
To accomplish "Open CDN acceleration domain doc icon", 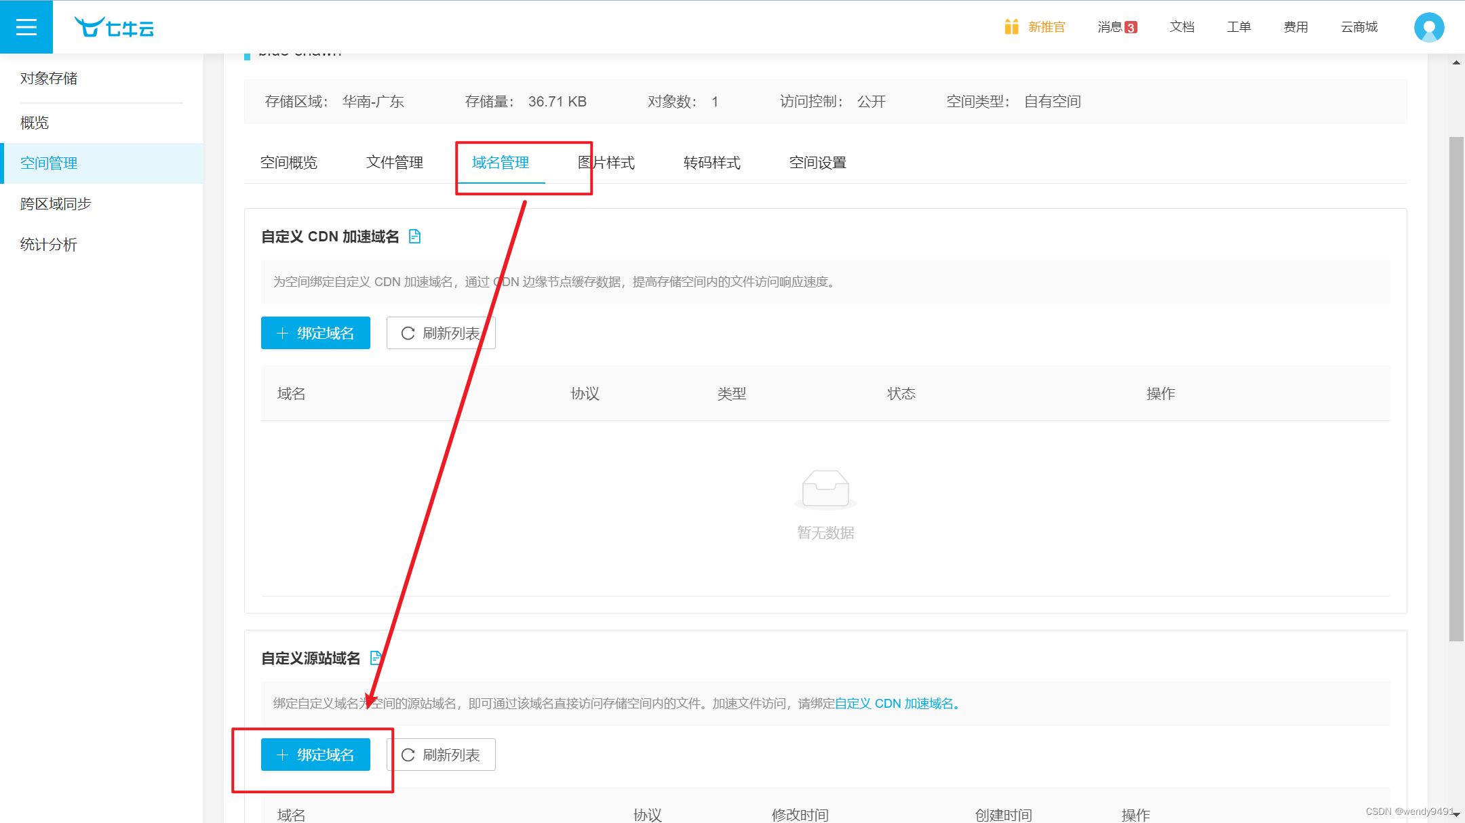I will (x=414, y=237).
